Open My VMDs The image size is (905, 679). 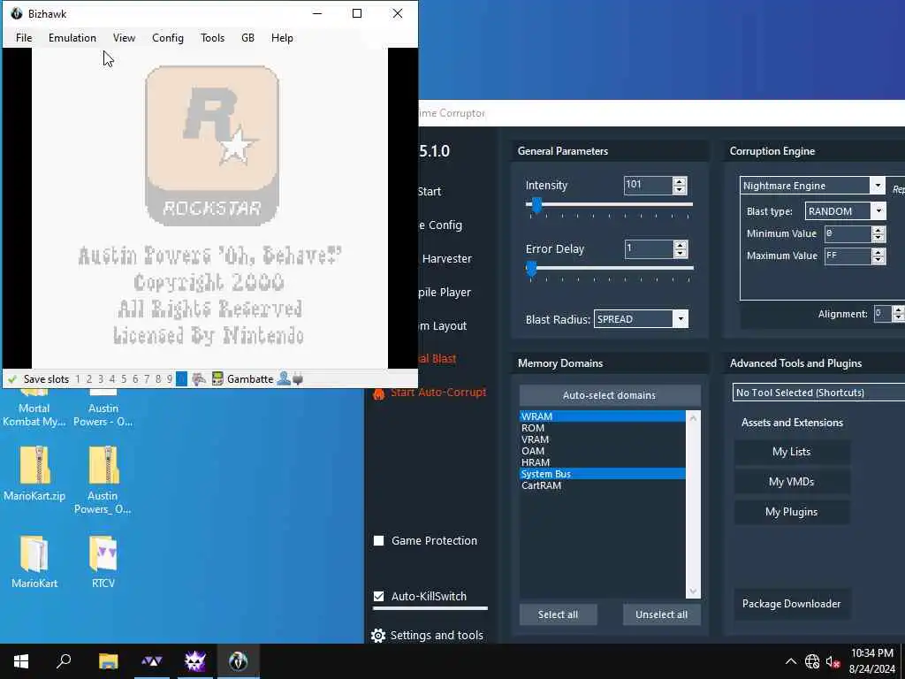(791, 482)
